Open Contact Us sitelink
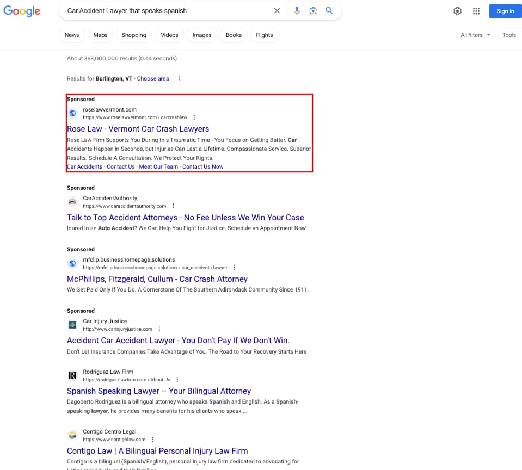 tap(120, 166)
